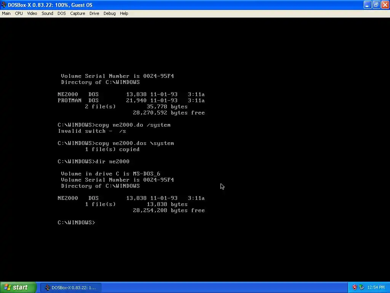Click 'Volume in drive C is MS-DOS_6'

click(111, 174)
